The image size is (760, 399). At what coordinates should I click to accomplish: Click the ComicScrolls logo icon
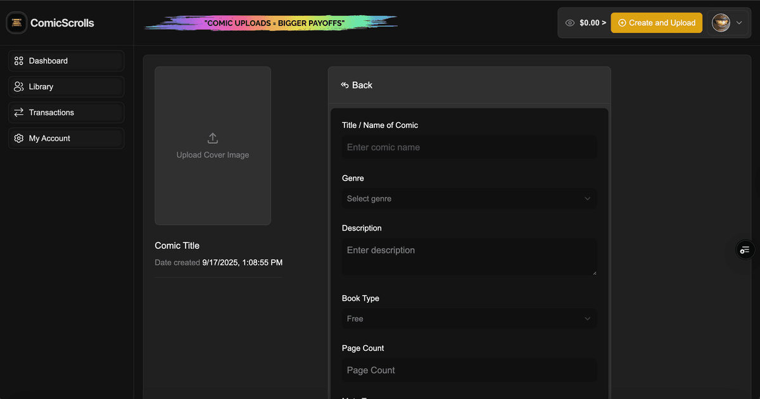point(16,22)
